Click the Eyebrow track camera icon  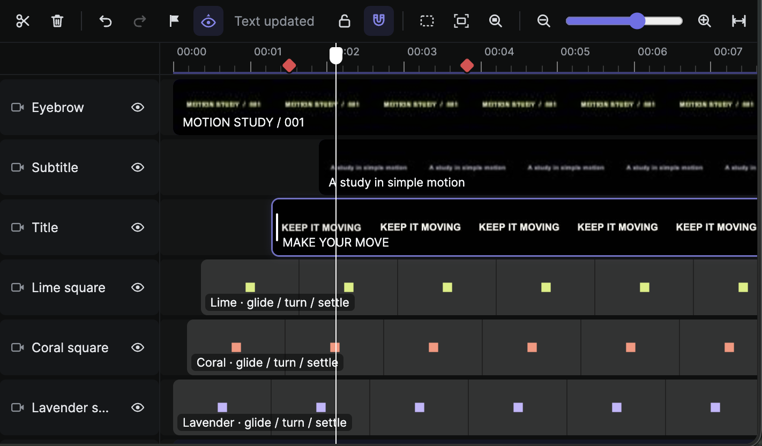18,107
